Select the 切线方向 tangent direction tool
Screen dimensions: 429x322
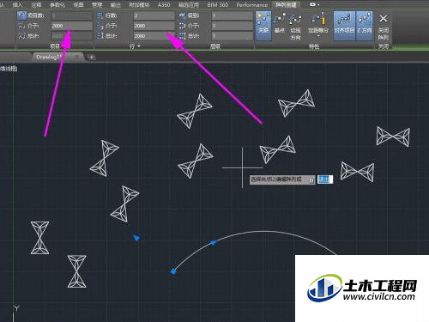[295, 27]
